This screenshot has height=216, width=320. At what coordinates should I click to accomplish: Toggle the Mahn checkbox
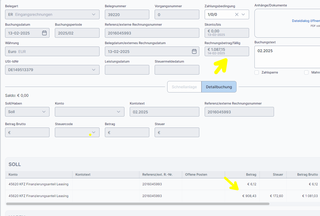306,72
